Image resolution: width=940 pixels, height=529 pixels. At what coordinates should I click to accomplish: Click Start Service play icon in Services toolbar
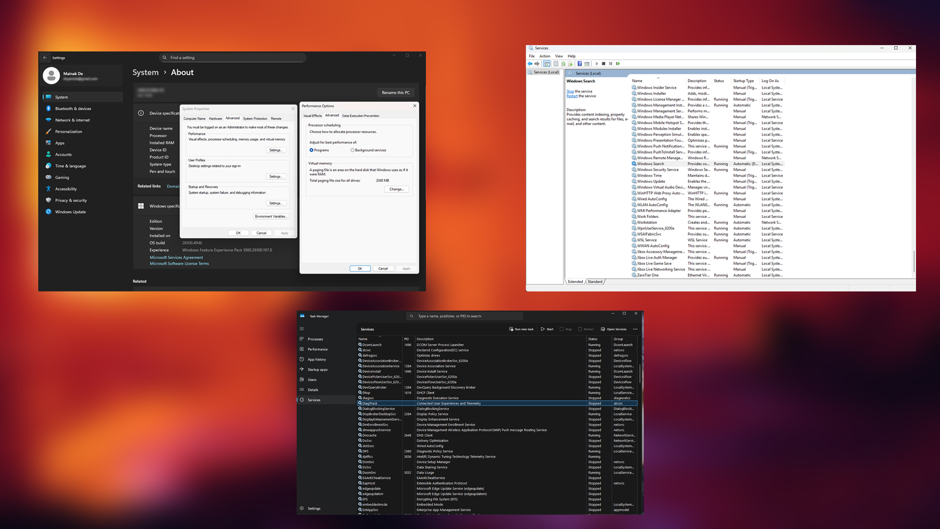(597, 64)
